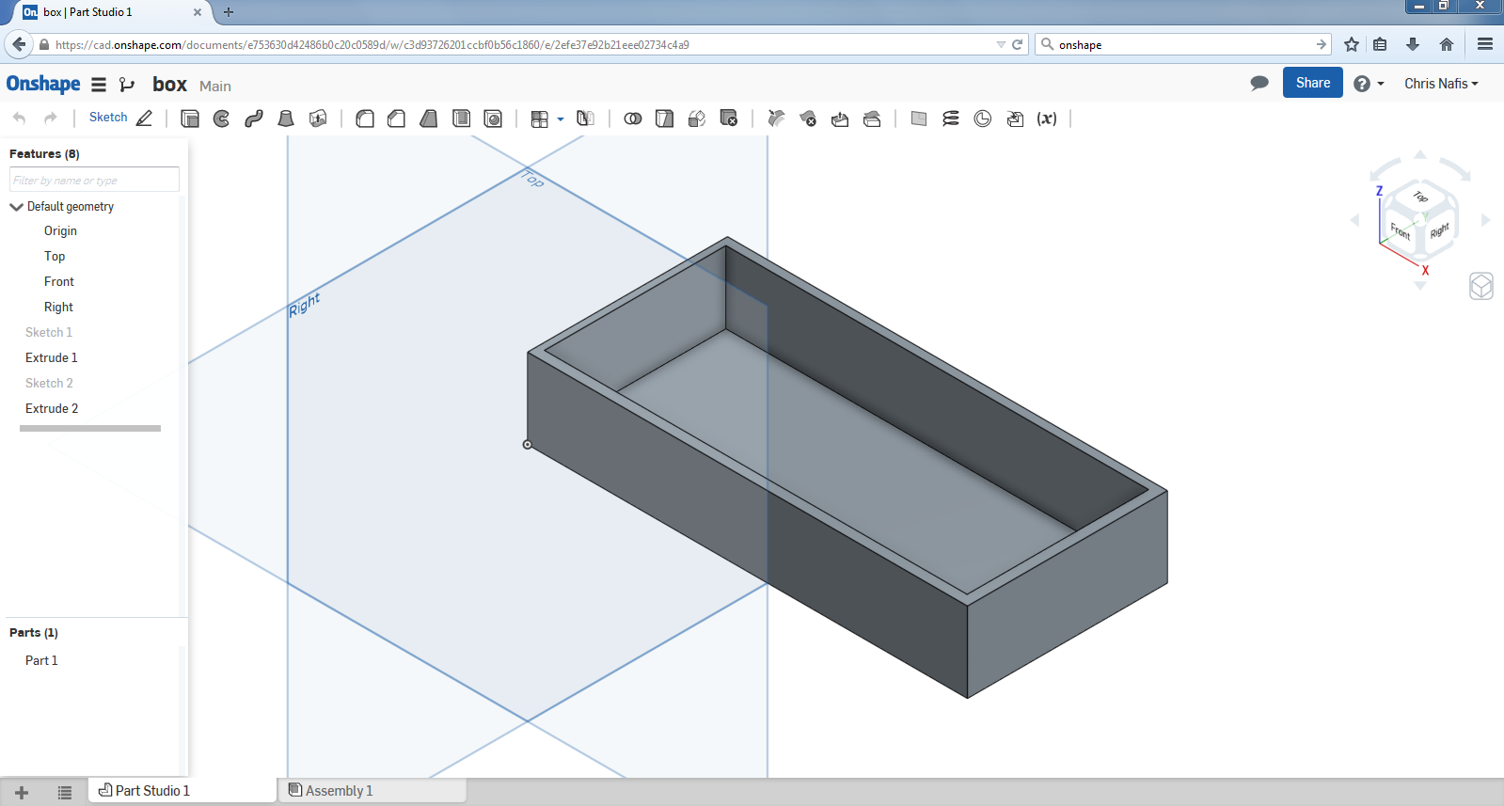Select the Top plane feature
This screenshot has height=806, width=1504.
tap(55, 257)
